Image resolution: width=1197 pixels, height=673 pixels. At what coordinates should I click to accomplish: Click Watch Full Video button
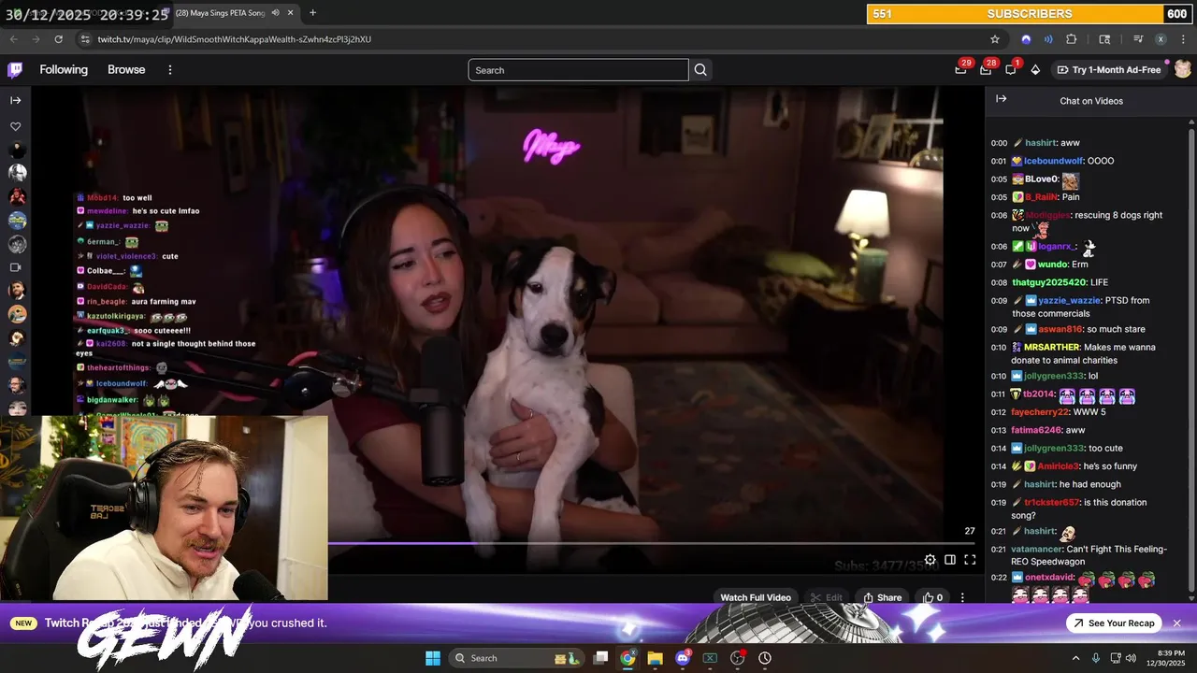(756, 597)
